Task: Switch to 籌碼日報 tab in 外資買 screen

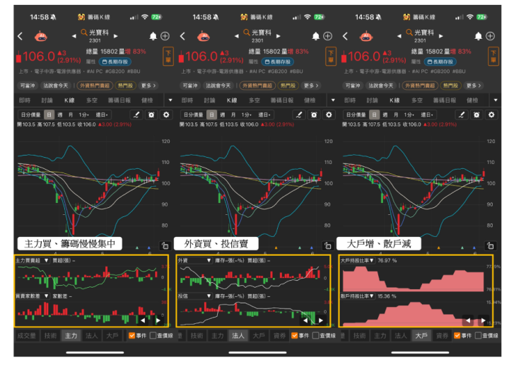Action: [x=282, y=100]
